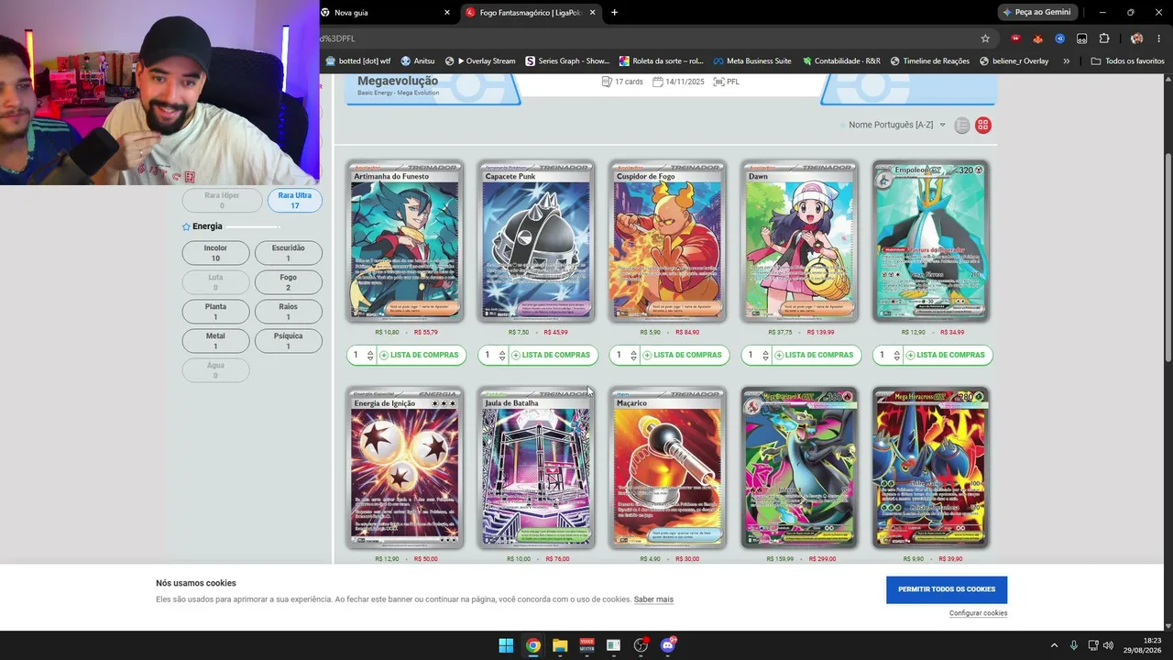Toggle the Incolor energy filter
Image resolution: width=1173 pixels, height=660 pixels.
pyautogui.click(x=215, y=253)
